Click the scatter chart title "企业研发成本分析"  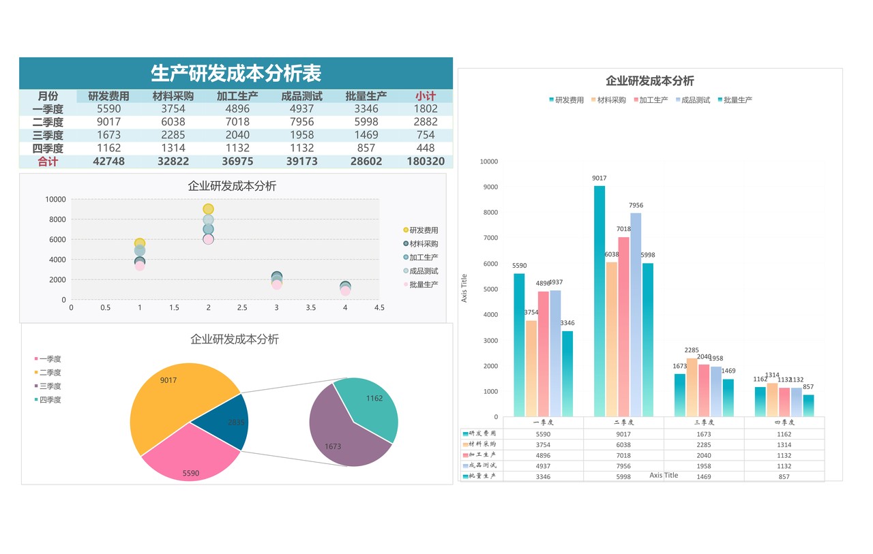click(x=232, y=186)
